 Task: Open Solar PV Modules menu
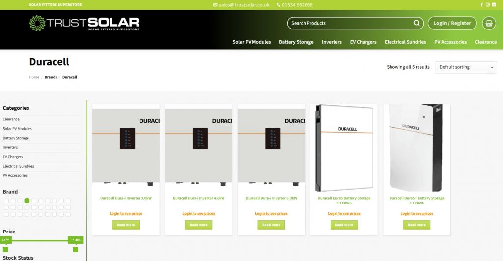point(251,42)
